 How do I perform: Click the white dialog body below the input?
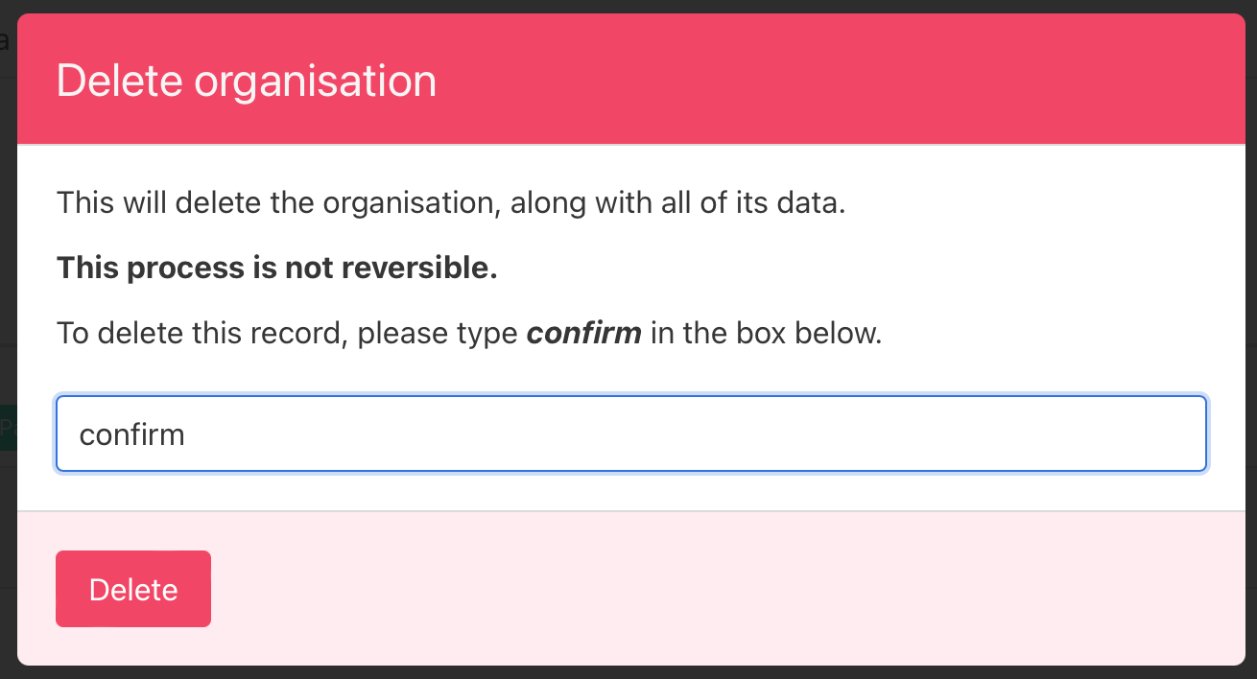[630, 491]
